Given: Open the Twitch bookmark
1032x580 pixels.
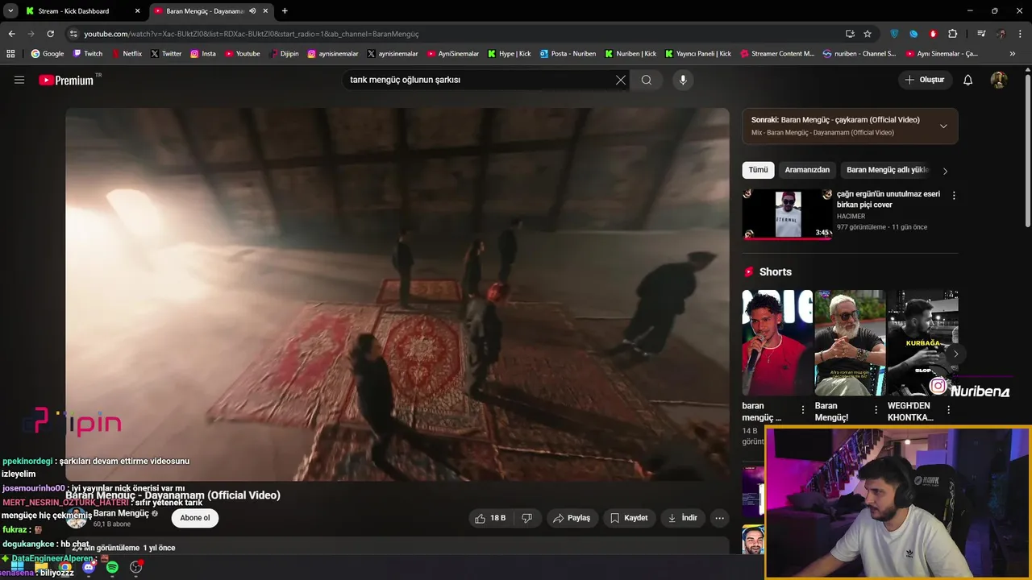Looking at the screenshot, I should 88,53.
